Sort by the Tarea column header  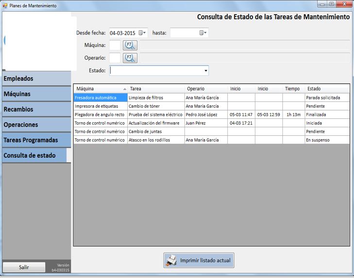click(156, 89)
